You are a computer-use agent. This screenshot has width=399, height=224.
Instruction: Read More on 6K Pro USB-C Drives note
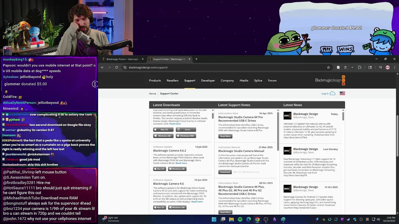(x=225, y=136)
